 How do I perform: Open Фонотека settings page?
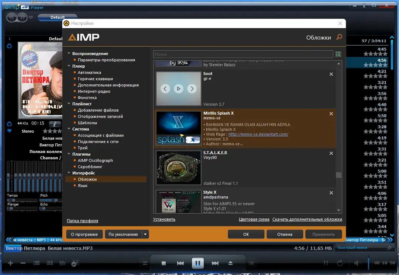(87, 98)
